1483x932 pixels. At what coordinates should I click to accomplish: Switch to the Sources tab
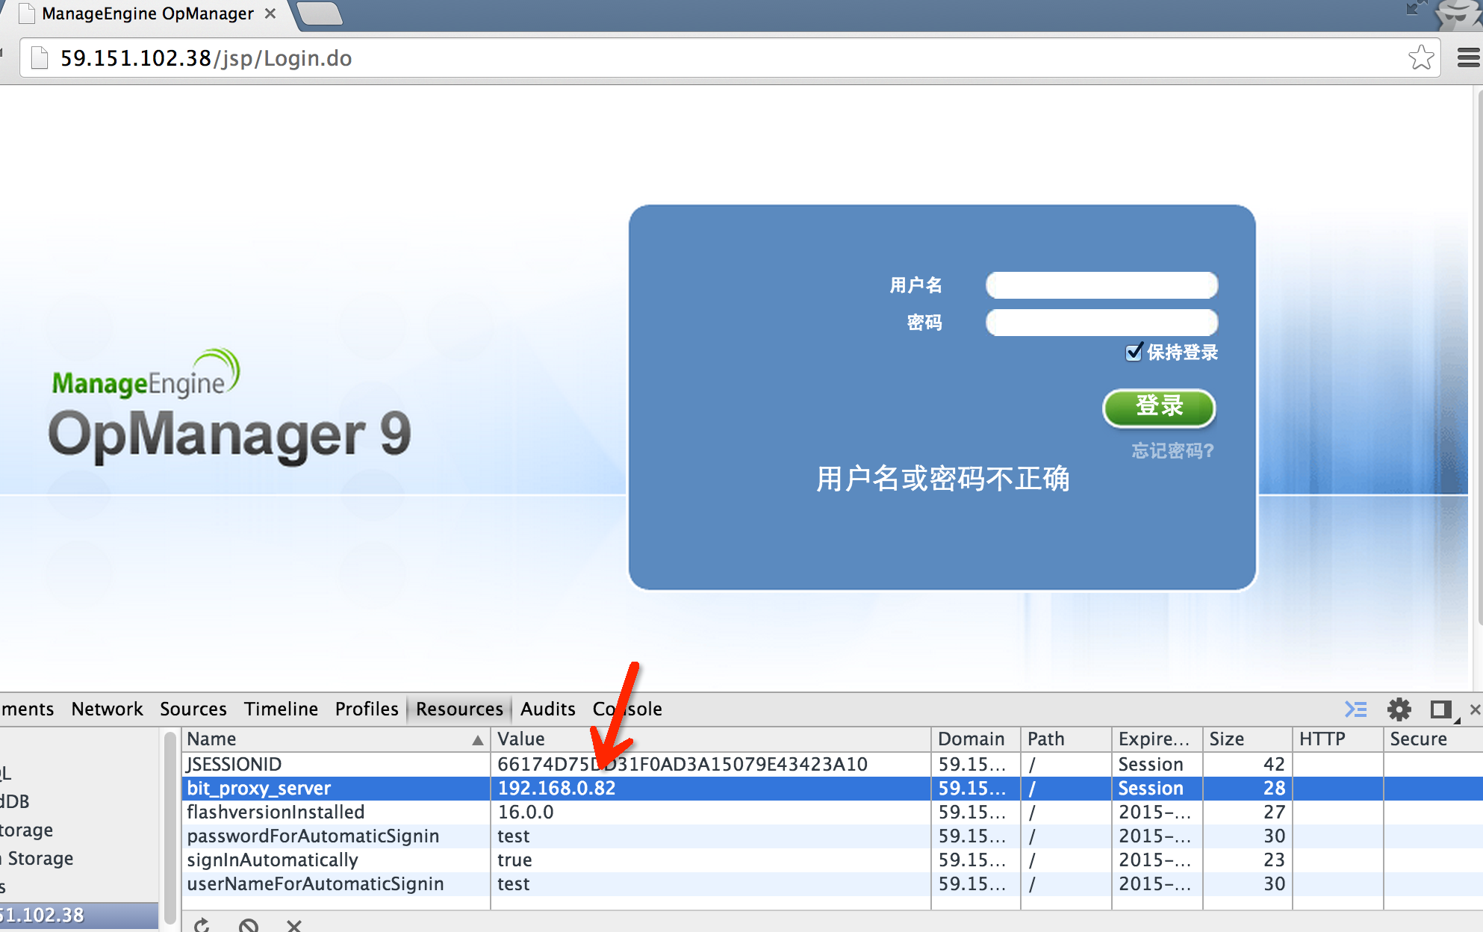193,709
